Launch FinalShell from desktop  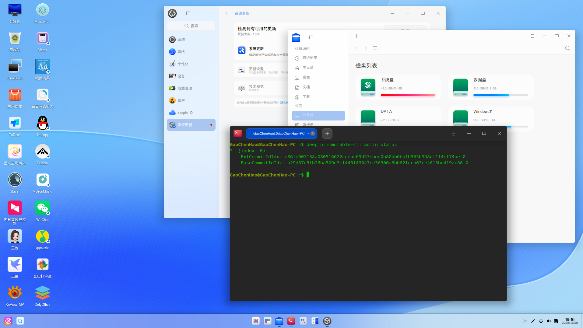point(15,70)
